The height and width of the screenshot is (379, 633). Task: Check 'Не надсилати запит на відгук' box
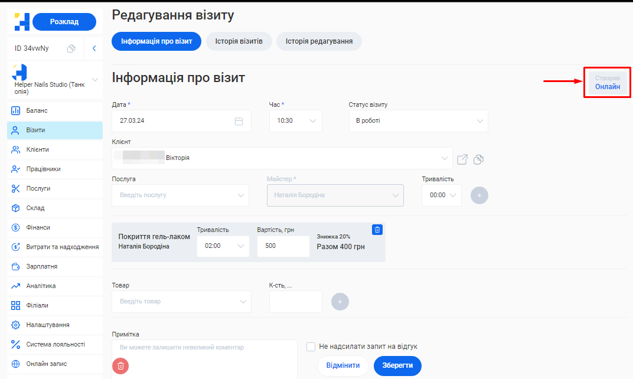(x=311, y=347)
